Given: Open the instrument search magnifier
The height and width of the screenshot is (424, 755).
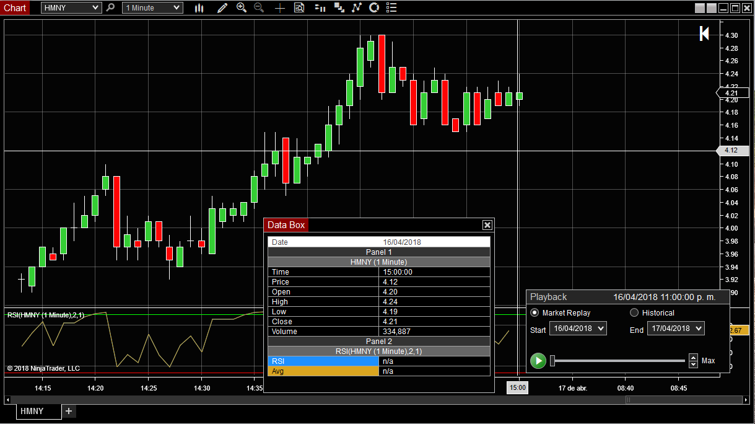Looking at the screenshot, I should (111, 7).
